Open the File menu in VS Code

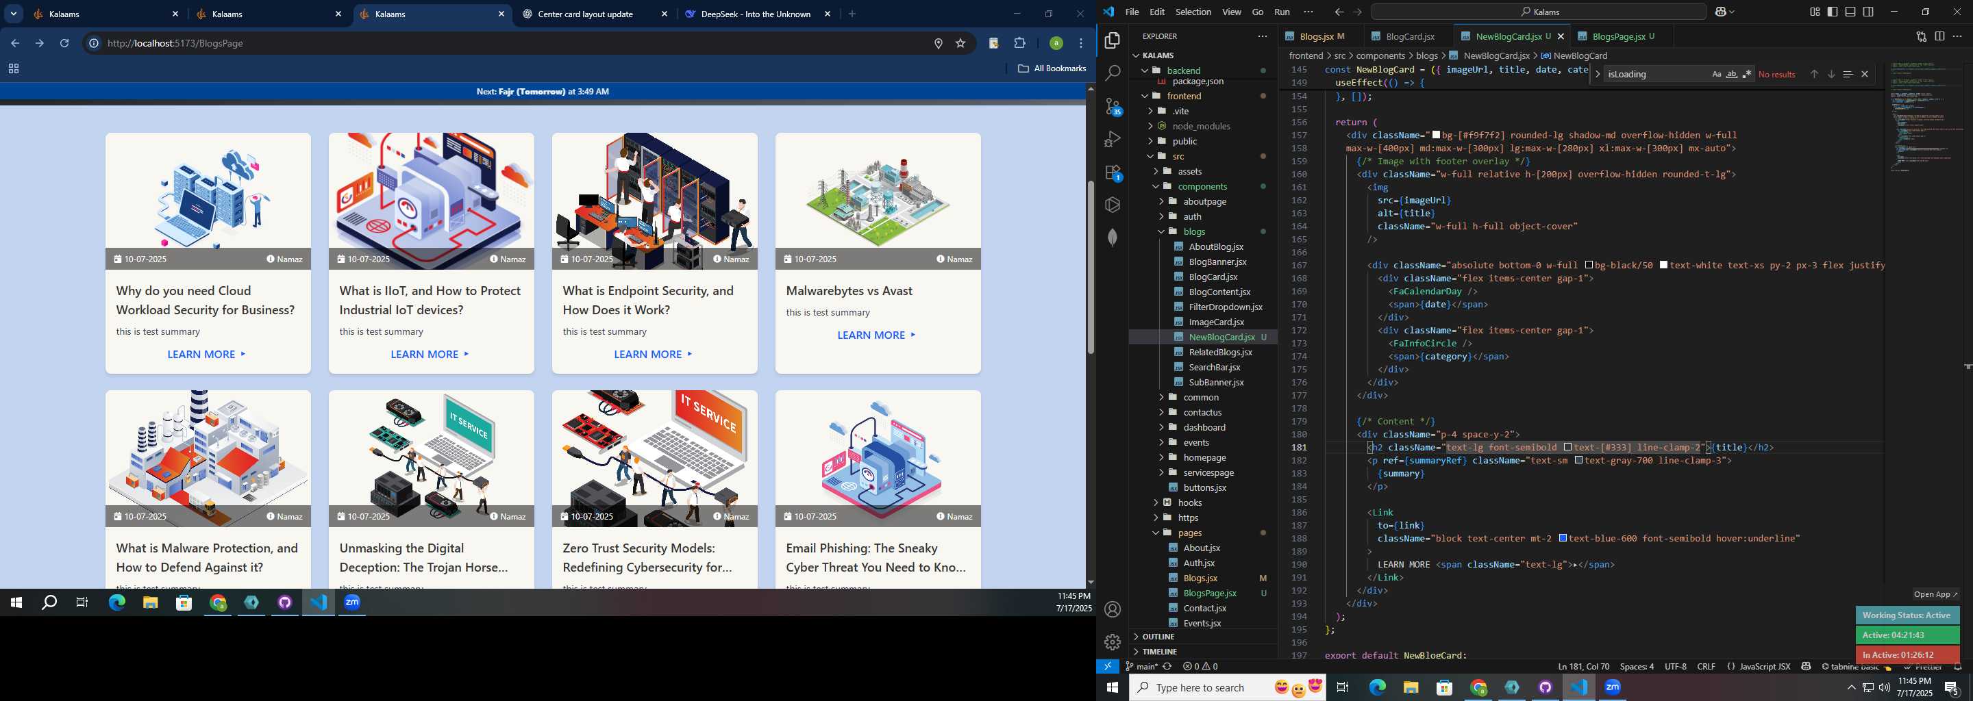coord(1131,12)
